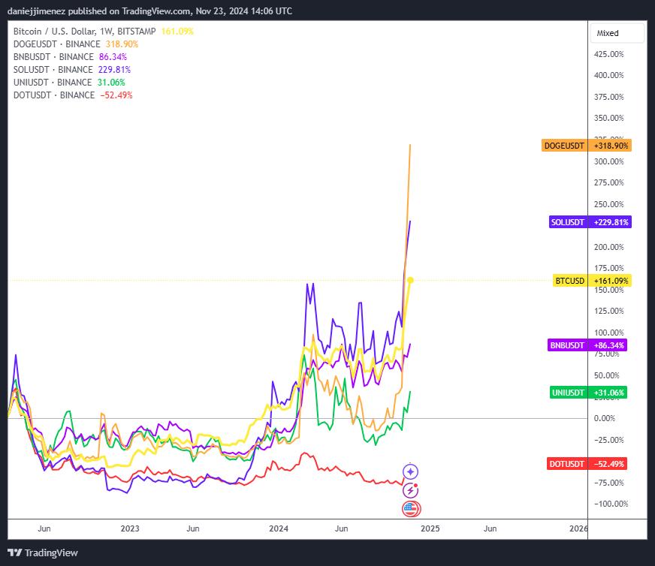Viewport: 655px width, 566px height.
Task: Click the -100.00% price axis label
Action: pyautogui.click(x=611, y=504)
